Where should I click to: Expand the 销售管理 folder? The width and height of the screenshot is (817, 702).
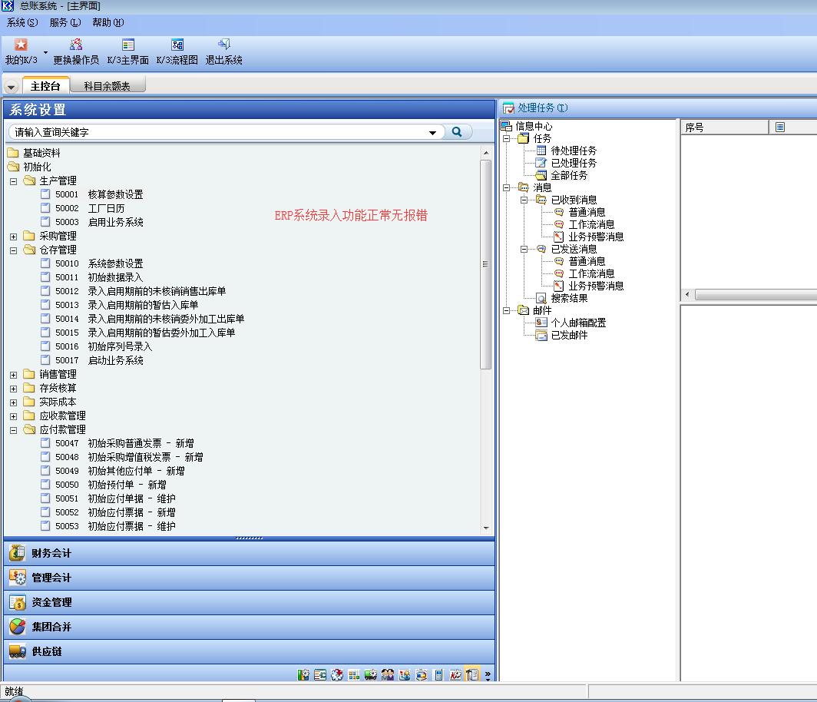pyautogui.click(x=14, y=375)
